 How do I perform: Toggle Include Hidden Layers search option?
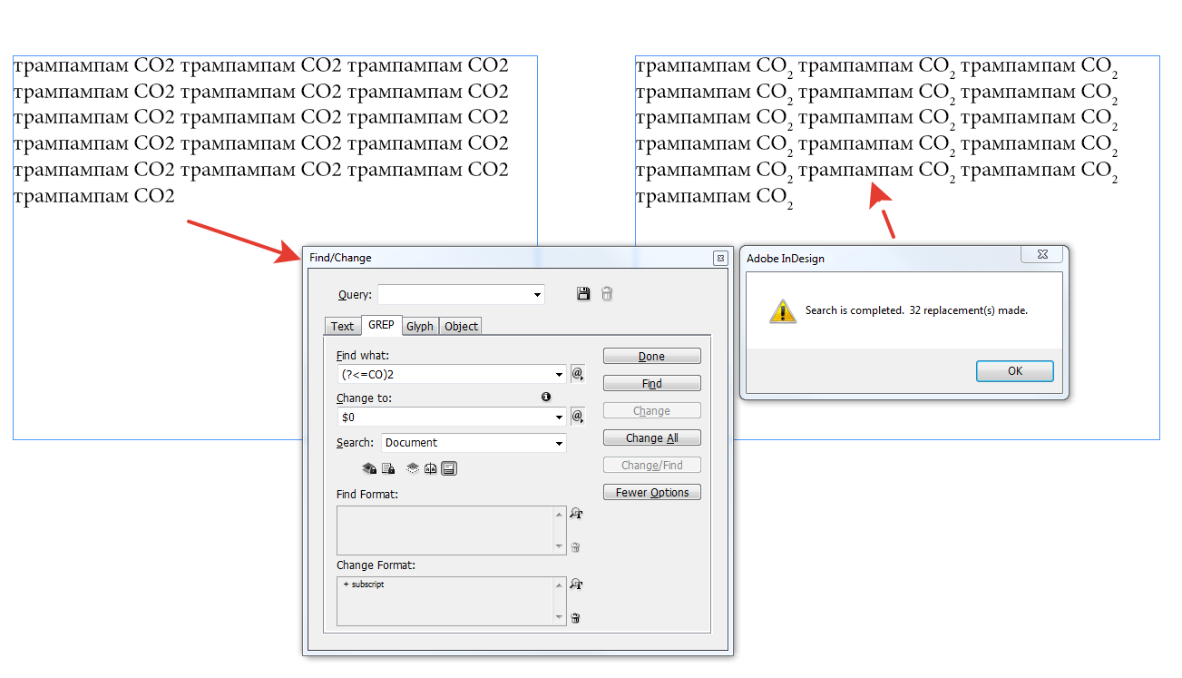(x=413, y=468)
